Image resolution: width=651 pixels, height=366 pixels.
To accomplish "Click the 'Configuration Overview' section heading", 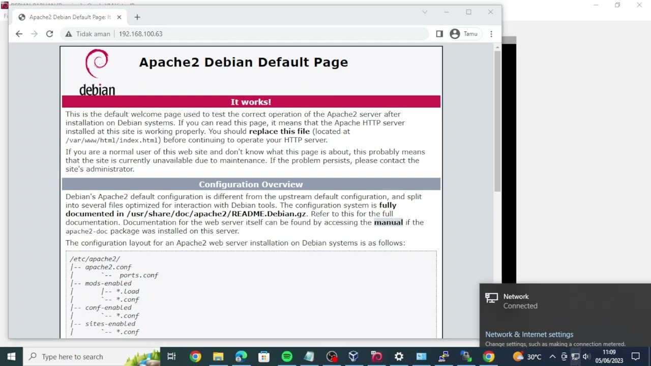I will tap(251, 184).
